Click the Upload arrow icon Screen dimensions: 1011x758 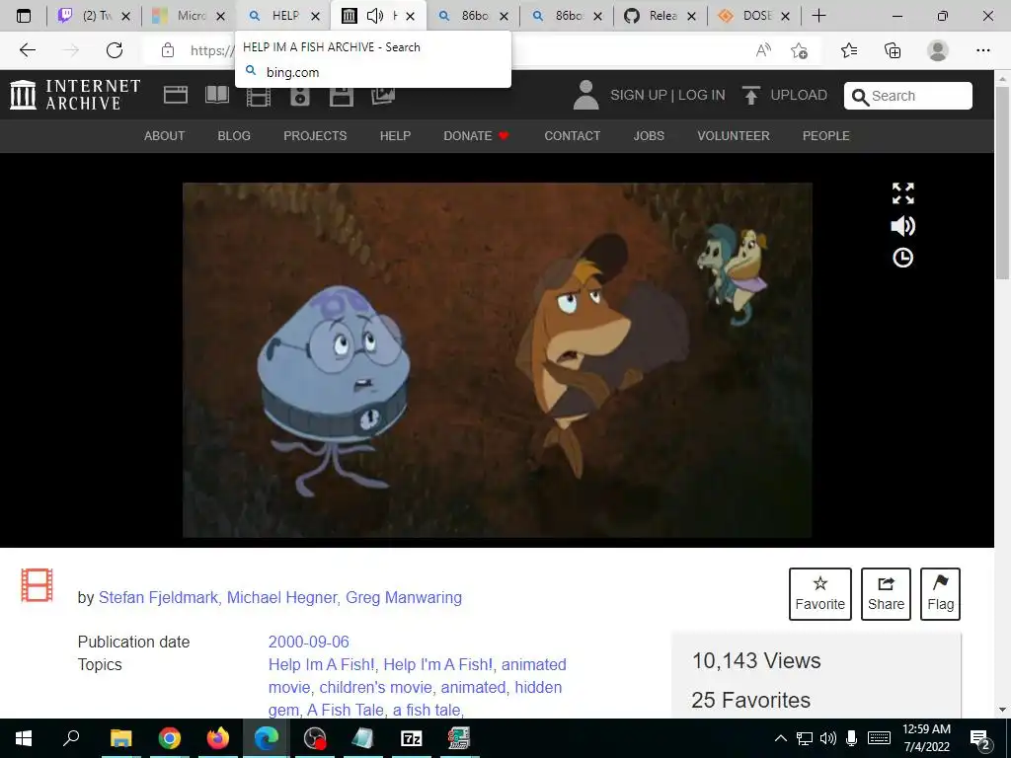pyautogui.click(x=750, y=95)
